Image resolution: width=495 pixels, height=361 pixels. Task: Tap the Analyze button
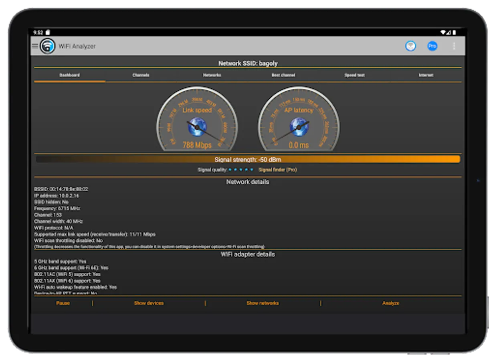click(x=391, y=303)
